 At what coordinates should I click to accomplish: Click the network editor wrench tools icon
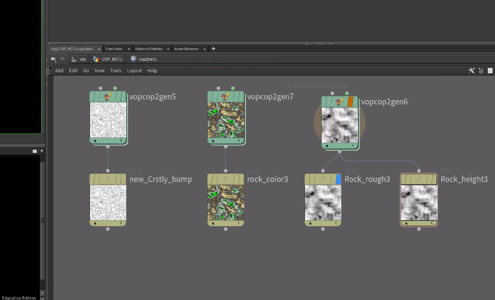coord(471,71)
